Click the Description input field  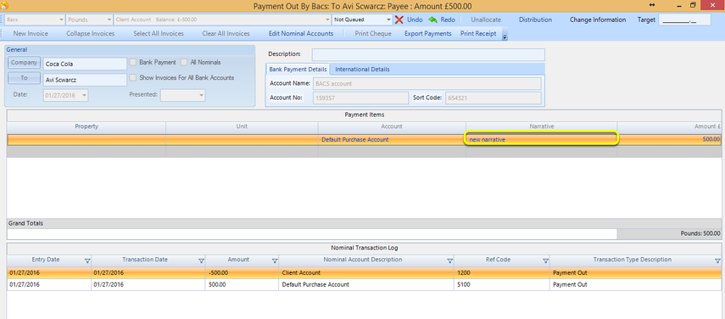pos(428,54)
